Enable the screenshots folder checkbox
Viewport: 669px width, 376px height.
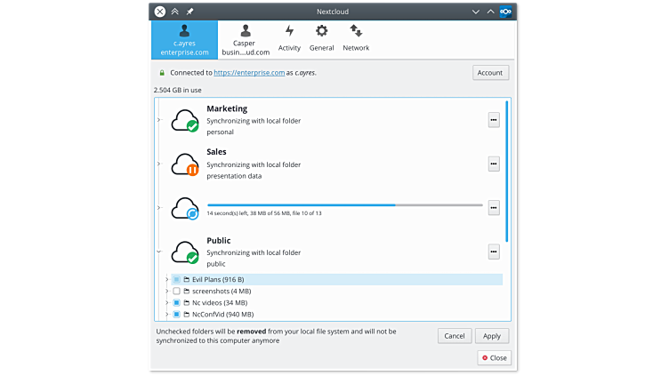pyautogui.click(x=176, y=291)
